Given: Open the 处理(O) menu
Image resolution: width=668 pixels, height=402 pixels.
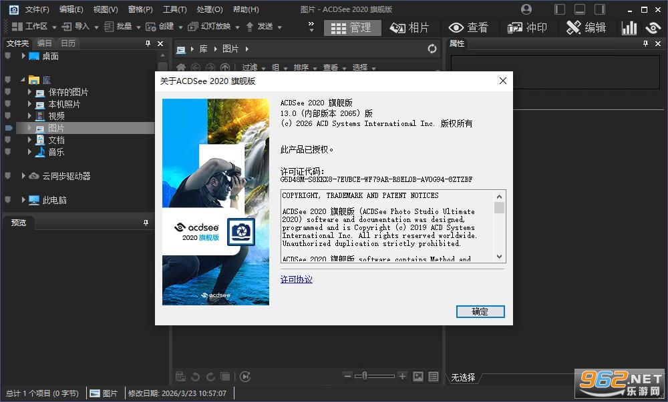Looking at the screenshot, I should pyautogui.click(x=210, y=9).
